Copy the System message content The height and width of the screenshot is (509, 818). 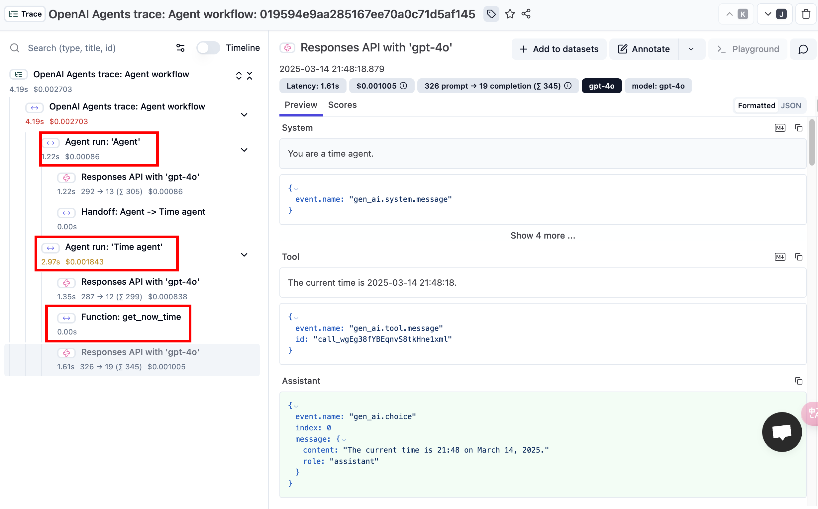(798, 128)
